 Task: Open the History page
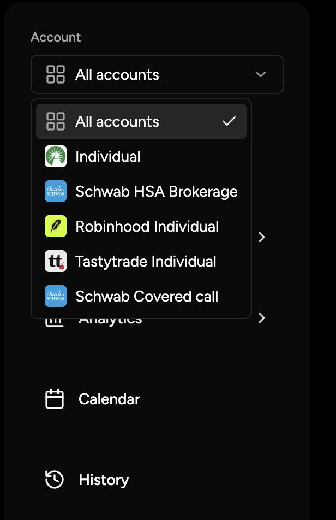point(104,480)
